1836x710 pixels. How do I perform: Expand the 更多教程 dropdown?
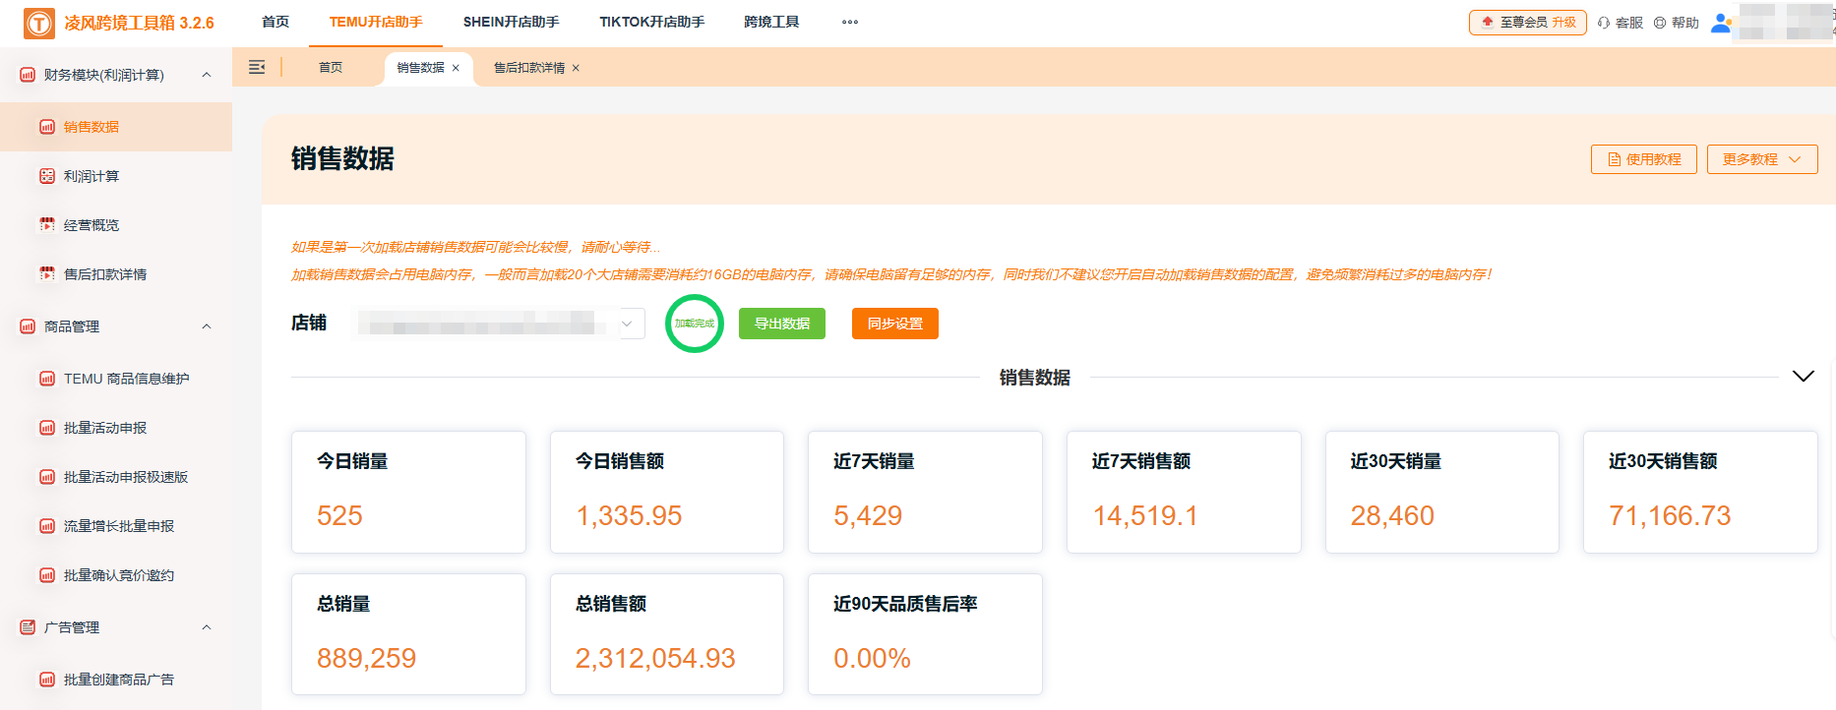pos(1762,159)
